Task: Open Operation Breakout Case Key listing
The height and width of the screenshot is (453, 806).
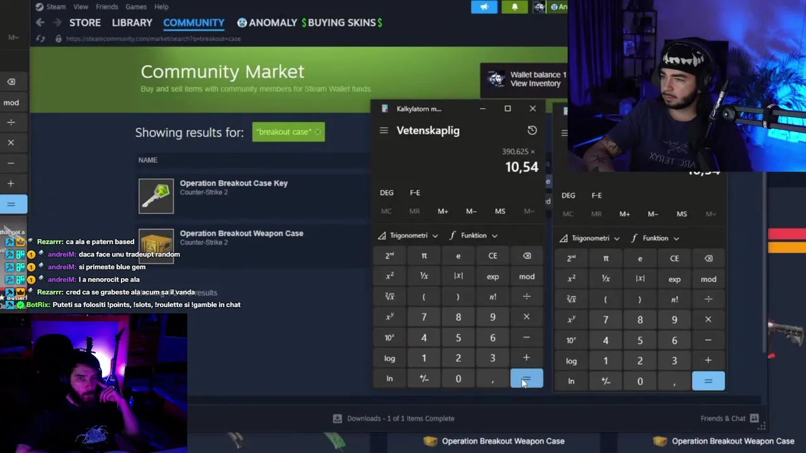Action: tap(234, 183)
